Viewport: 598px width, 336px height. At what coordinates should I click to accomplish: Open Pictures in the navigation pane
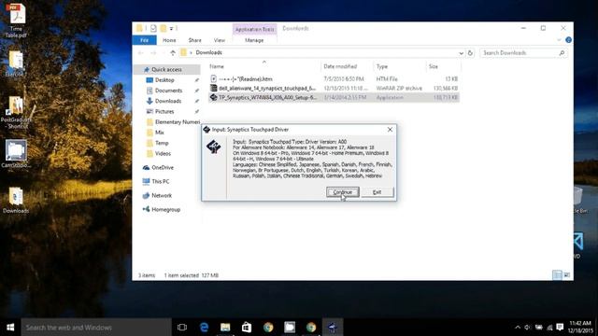point(164,111)
